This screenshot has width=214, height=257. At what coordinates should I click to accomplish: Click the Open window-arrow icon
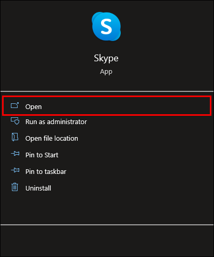[15, 105]
